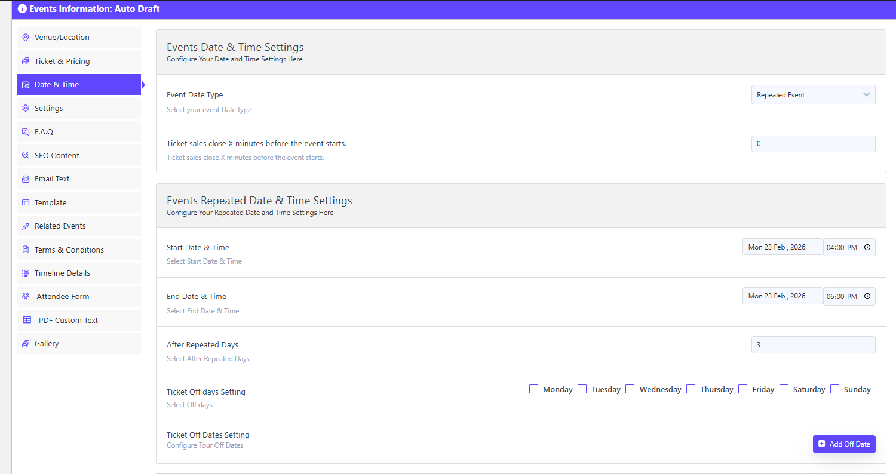The image size is (896, 474).
Task: Click the Add Off Date button
Action: [x=844, y=444]
